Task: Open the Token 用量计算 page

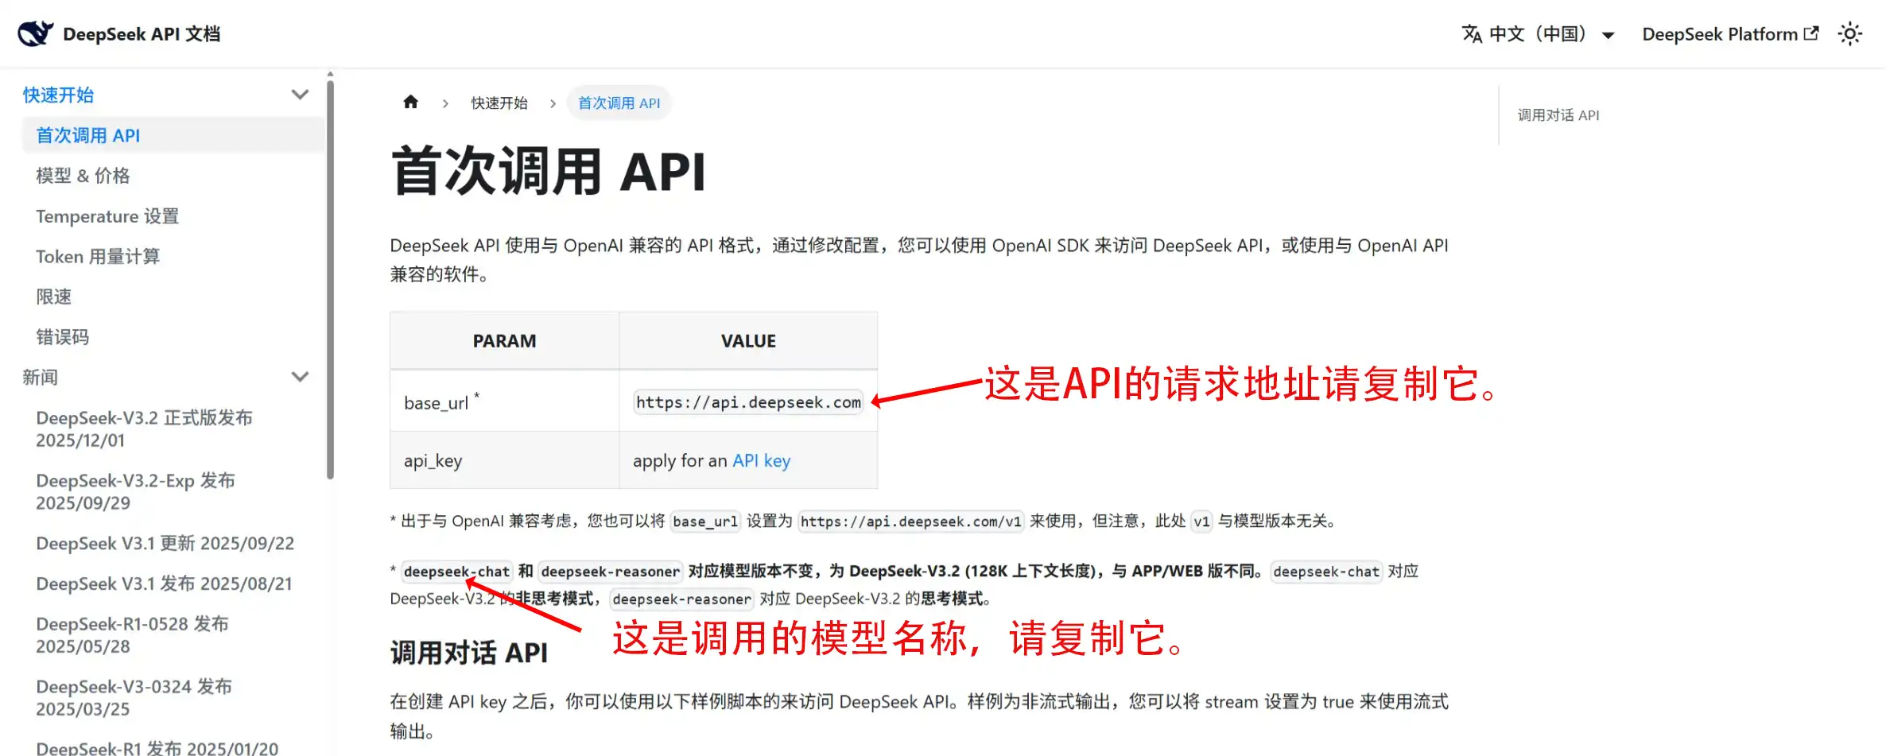Action: tap(98, 257)
